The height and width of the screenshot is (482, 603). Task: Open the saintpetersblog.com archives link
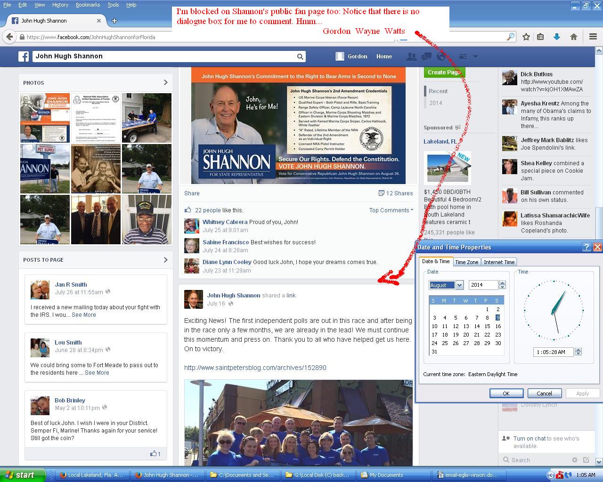tap(255, 368)
